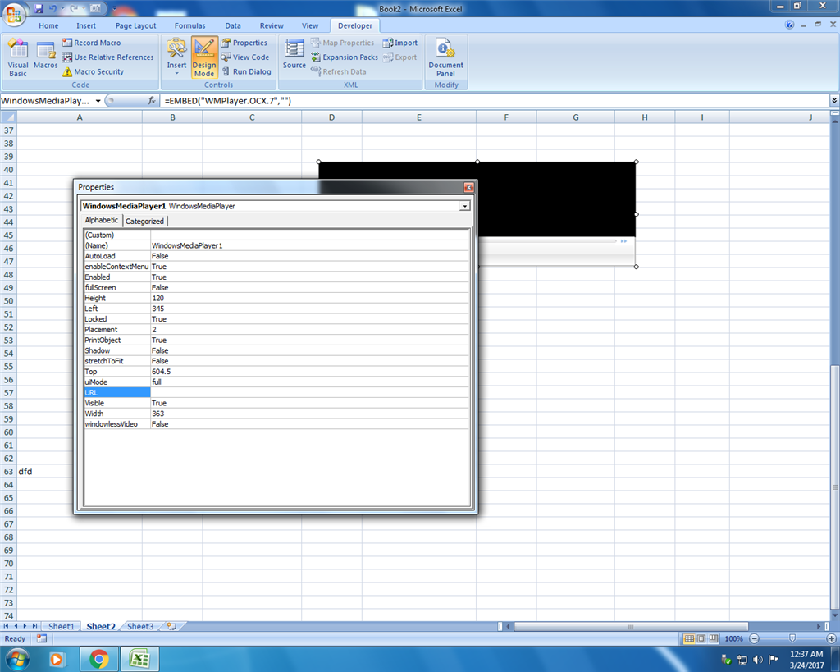Zoom in with plus button
840x672 pixels.
(832, 639)
